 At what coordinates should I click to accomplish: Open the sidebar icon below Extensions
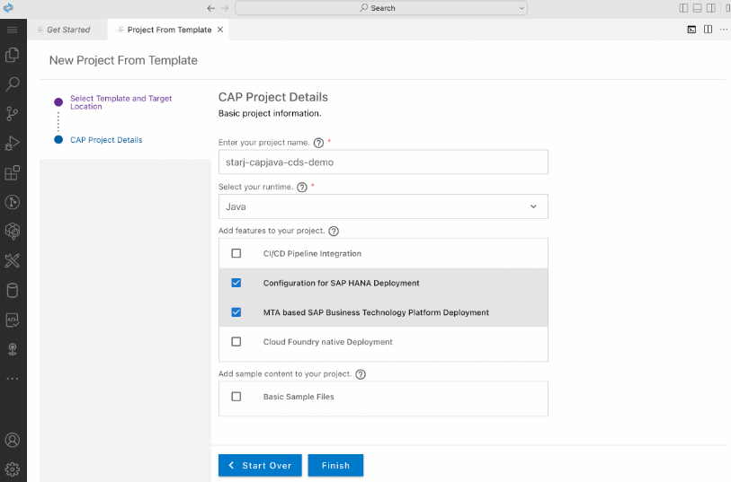12,202
